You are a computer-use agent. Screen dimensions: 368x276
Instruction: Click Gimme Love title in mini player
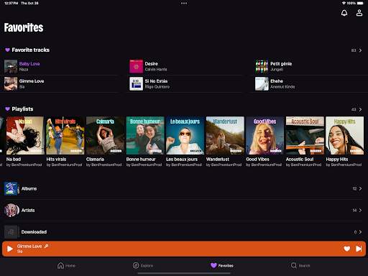click(x=29, y=246)
